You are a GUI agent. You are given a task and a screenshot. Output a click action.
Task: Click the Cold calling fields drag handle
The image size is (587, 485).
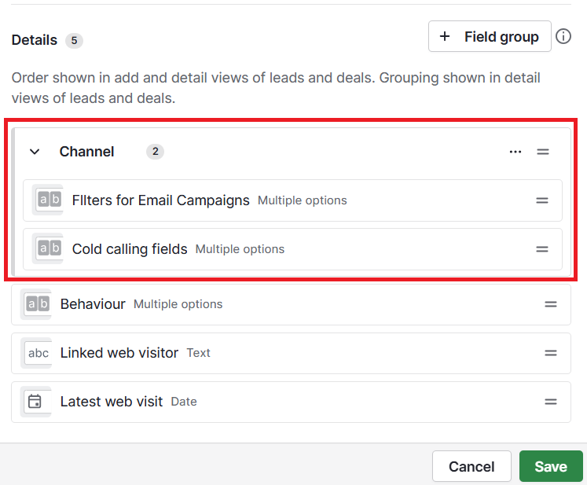542,249
